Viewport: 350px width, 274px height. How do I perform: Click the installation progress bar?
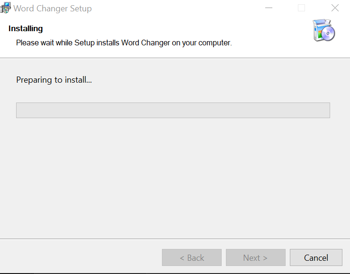173,110
